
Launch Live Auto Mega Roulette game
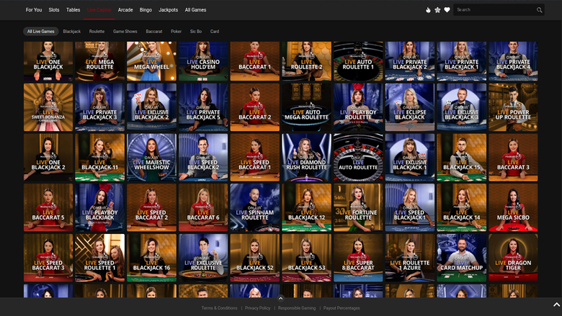click(306, 107)
